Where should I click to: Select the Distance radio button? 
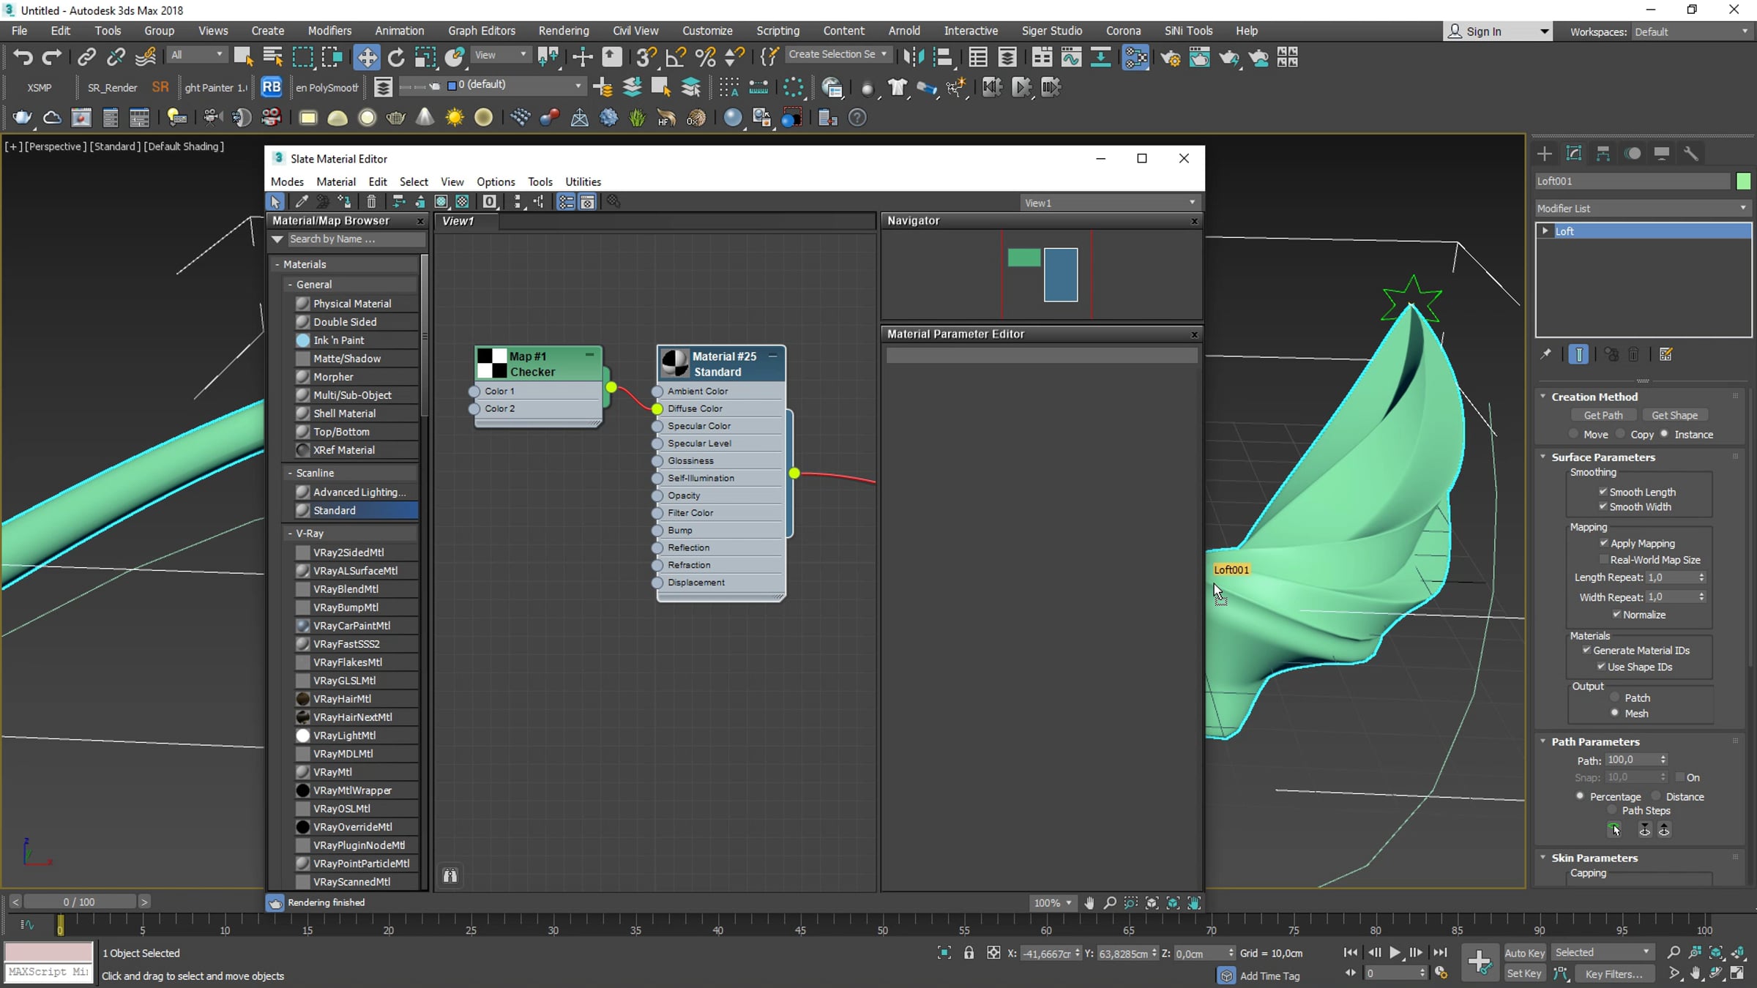[x=1655, y=796]
